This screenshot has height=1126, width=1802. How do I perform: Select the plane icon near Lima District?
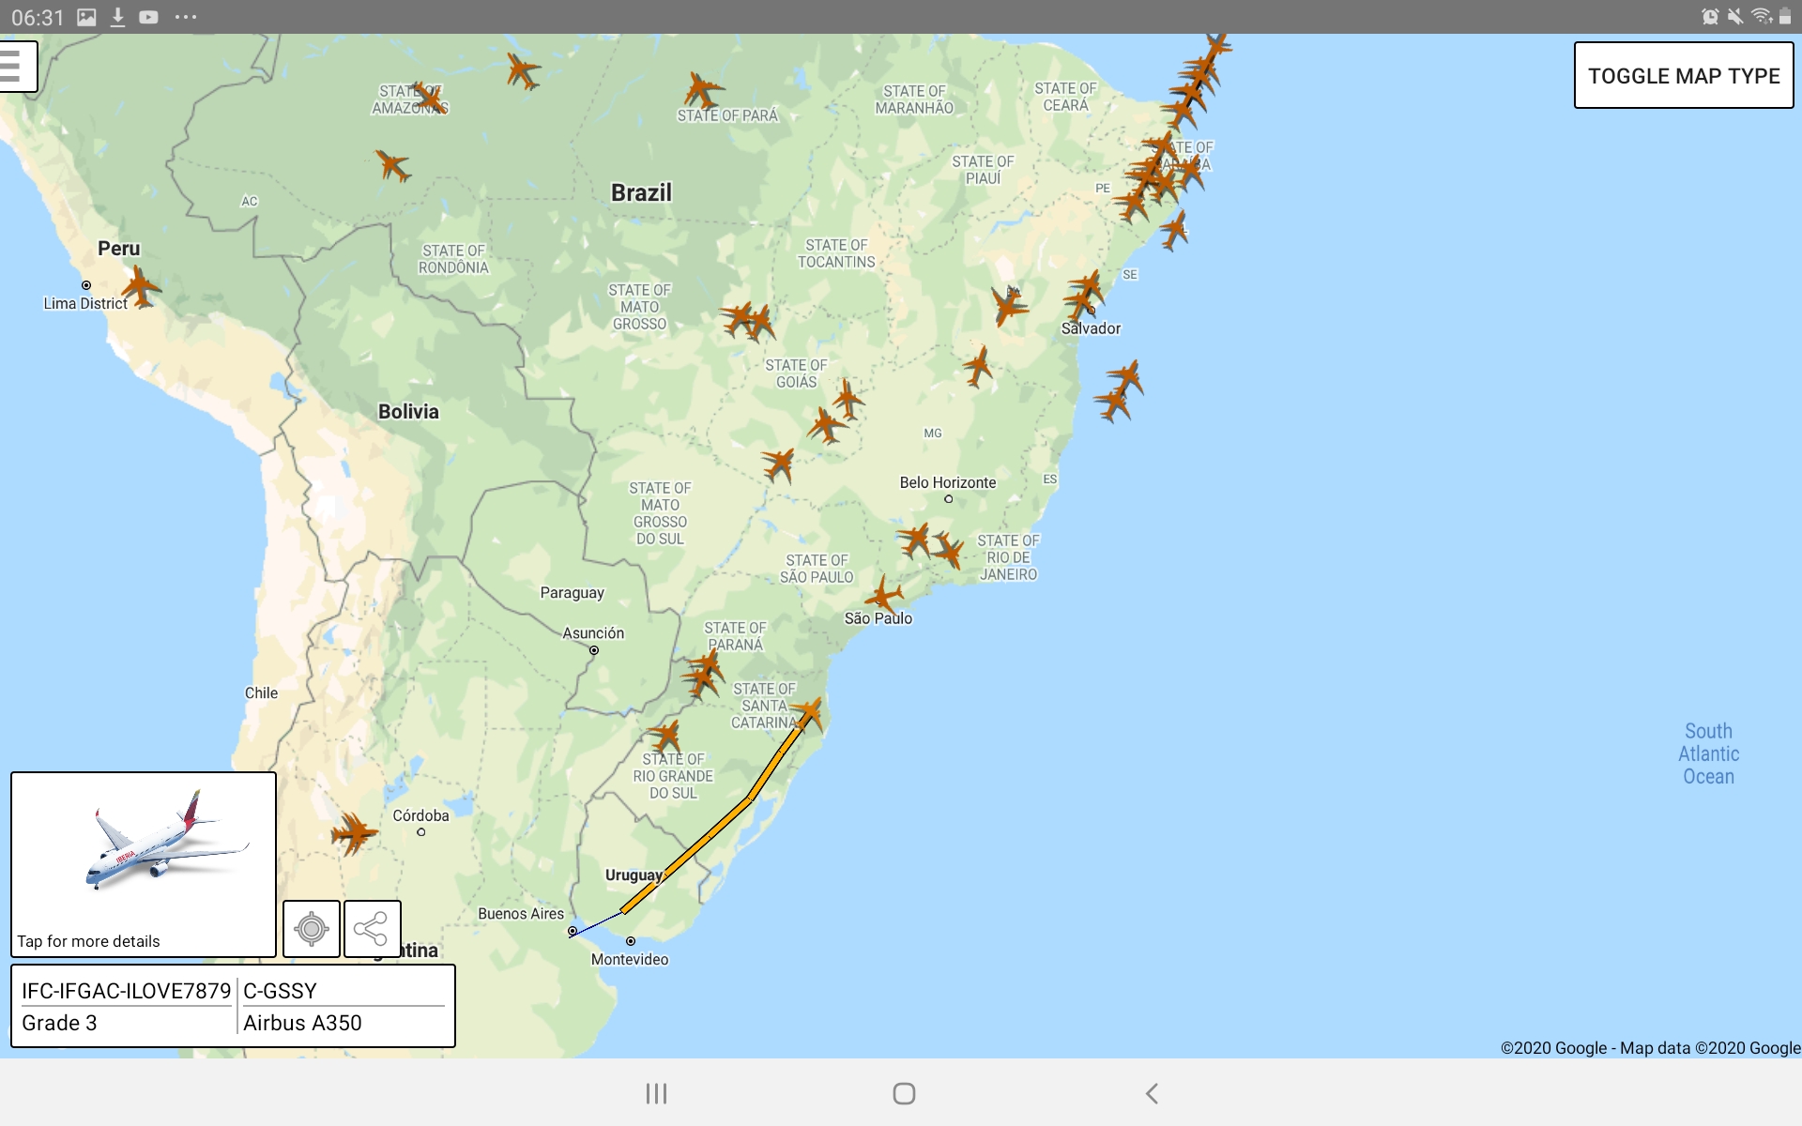pos(141,287)
